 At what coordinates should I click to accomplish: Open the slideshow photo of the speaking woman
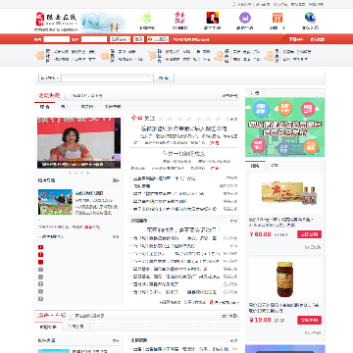78,143
